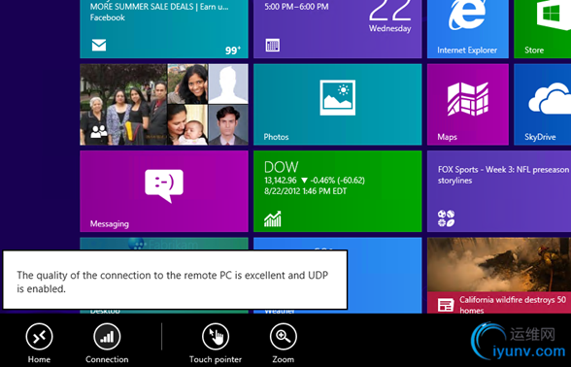Click the Desktop tile

pos(164,311)
